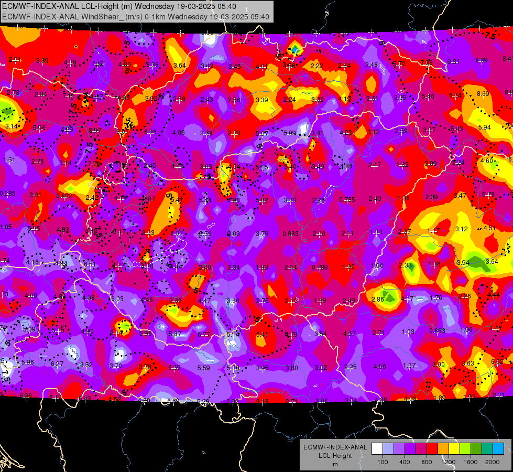The width and height of the screenshot is (513, 472).
Task: Click the wind shear value 5.94
Action: 485,127
